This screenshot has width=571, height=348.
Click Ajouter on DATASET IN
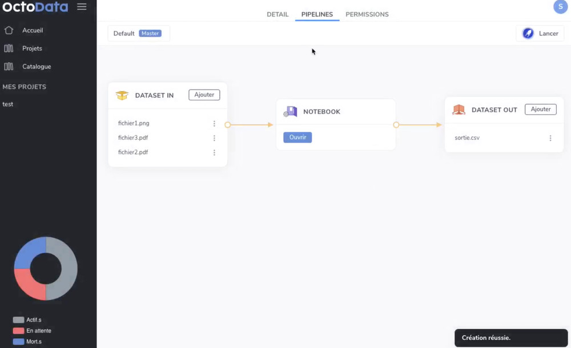(x=204, y=95)
